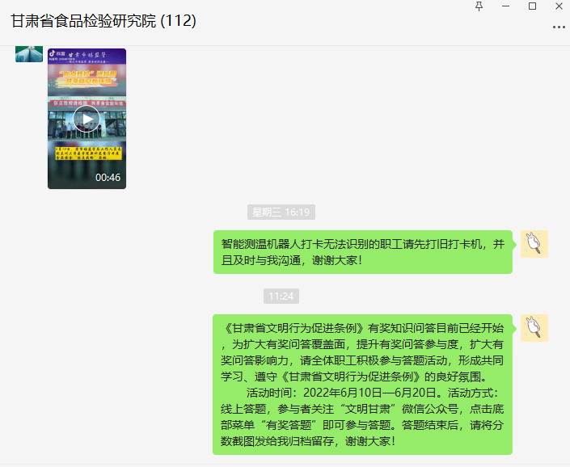Click the rabbit avatar next to the 智能测温机器人 message

click(534, 244)
